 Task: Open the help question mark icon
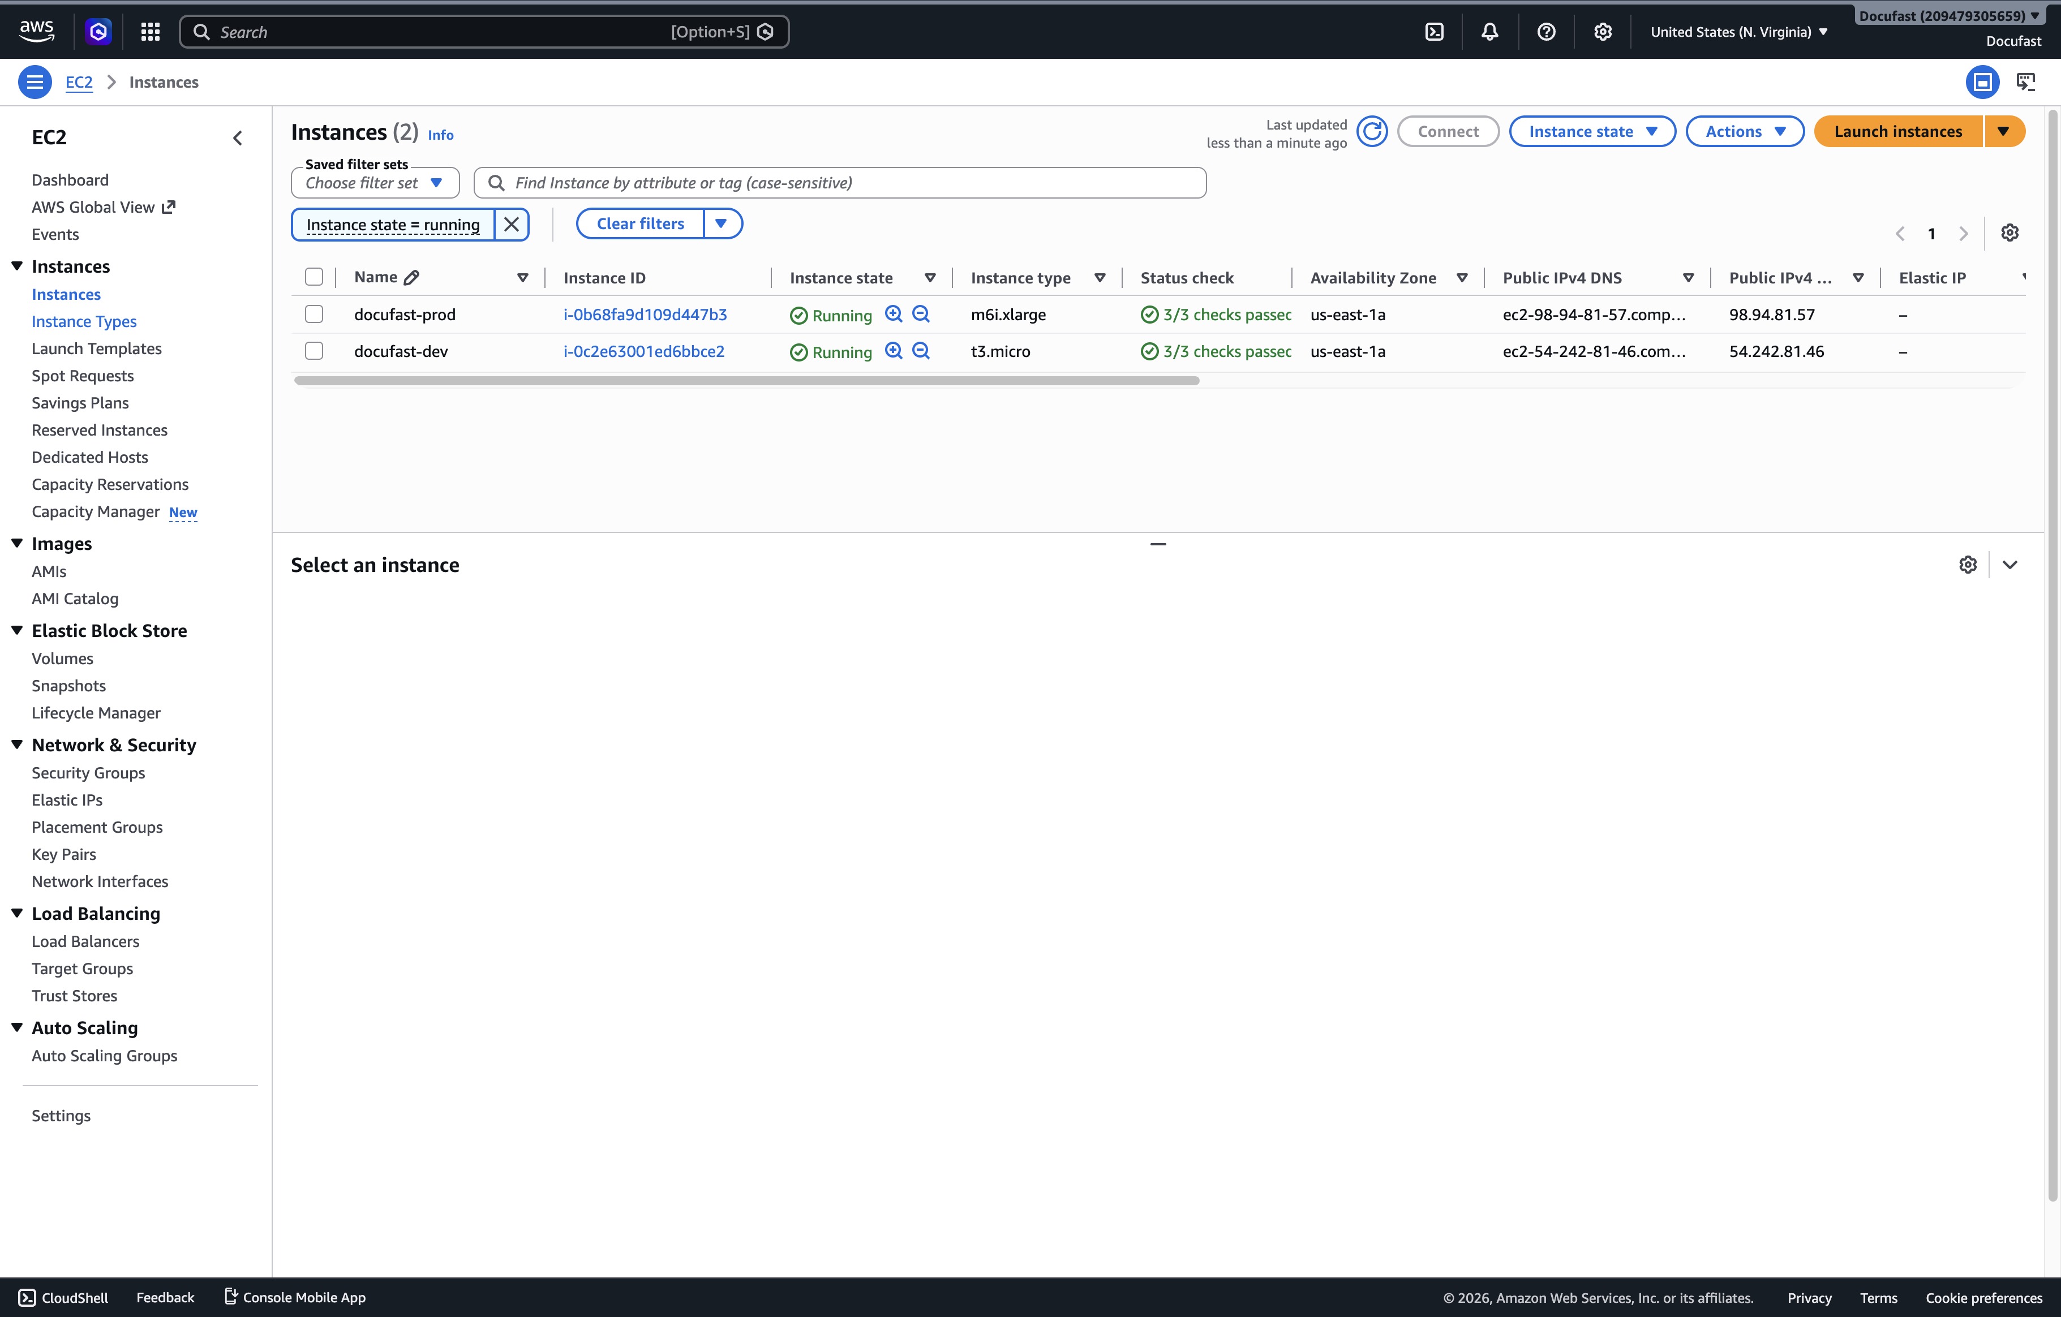pyautogui.click(x=1546, y=32)
